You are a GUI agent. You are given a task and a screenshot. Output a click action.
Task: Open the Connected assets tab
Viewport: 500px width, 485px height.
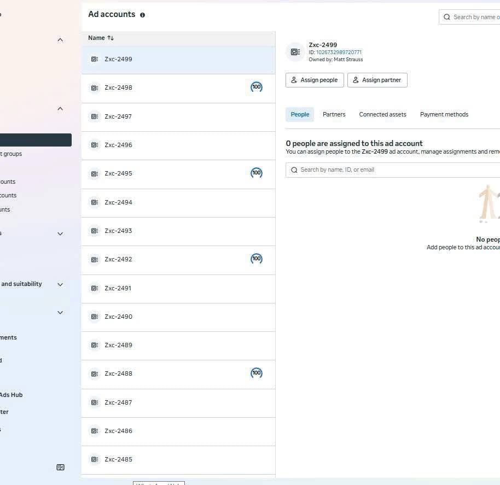click(382, 114)
